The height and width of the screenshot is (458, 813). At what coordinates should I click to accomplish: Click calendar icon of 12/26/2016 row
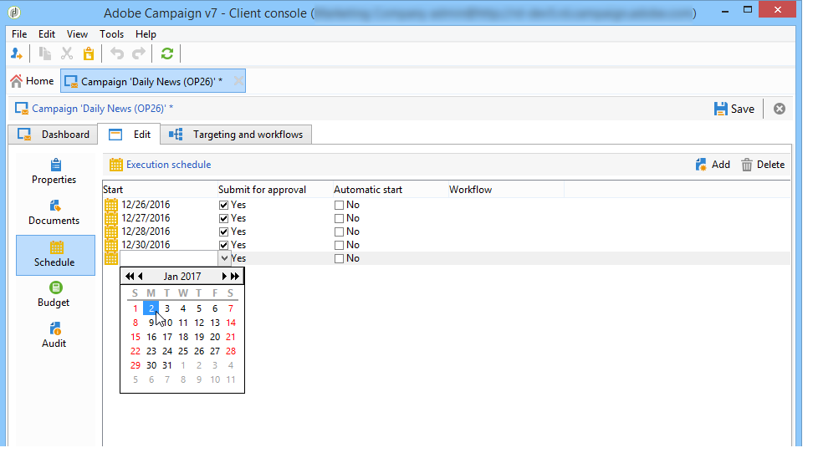point(111,205)
